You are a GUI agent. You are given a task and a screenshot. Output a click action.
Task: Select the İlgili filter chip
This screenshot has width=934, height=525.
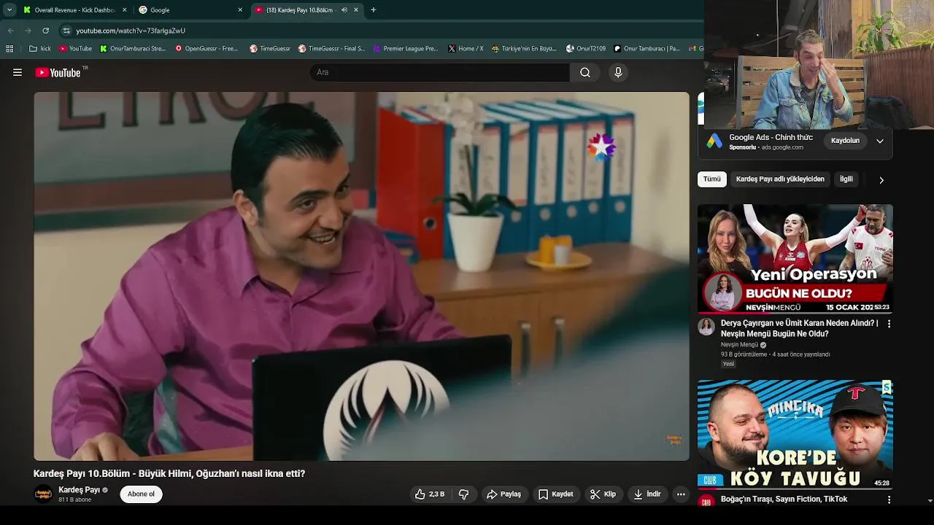coord(846,179)
